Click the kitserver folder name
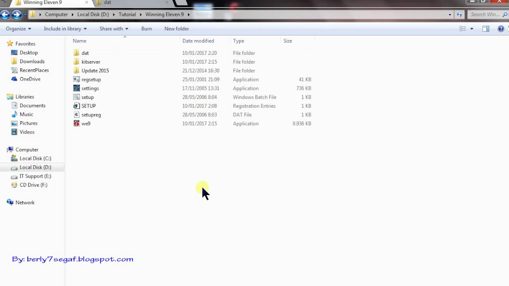 tap(91, 62)
